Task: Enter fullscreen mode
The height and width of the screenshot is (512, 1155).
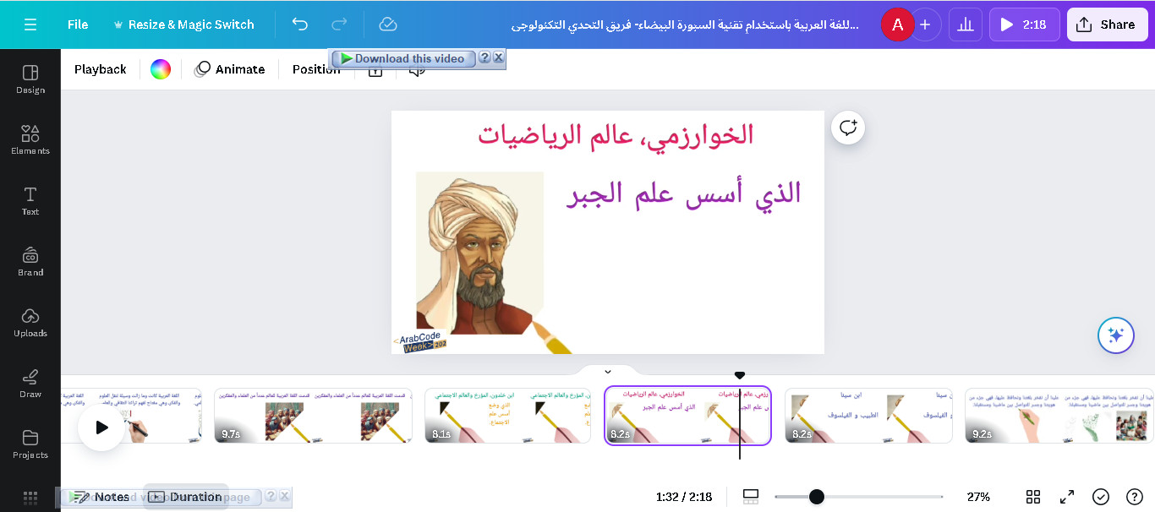Action: coord(1067,497)
